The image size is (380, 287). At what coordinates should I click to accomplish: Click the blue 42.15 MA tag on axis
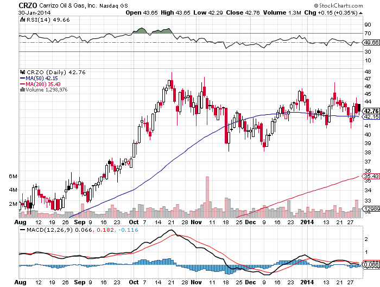[371, 117]
